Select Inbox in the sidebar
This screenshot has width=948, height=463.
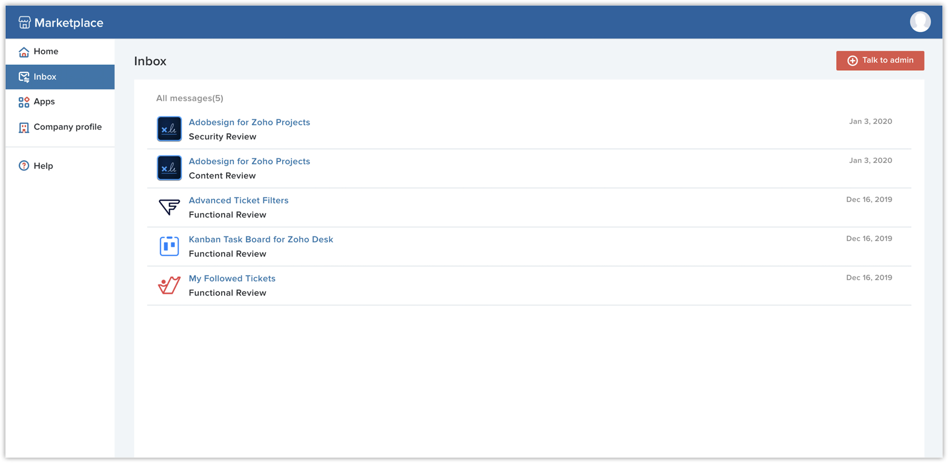click(x=60, y=77)
